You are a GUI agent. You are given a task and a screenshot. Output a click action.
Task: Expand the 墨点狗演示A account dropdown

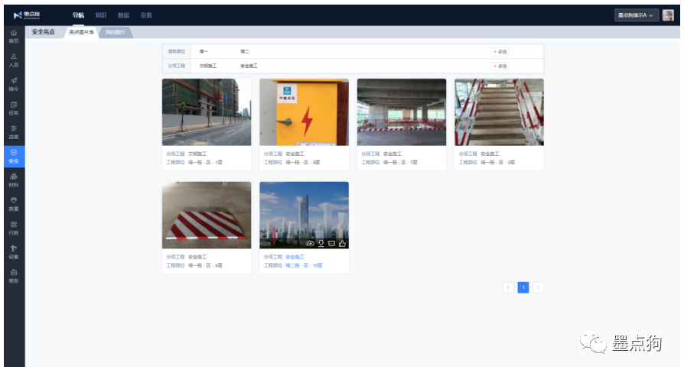636,15
